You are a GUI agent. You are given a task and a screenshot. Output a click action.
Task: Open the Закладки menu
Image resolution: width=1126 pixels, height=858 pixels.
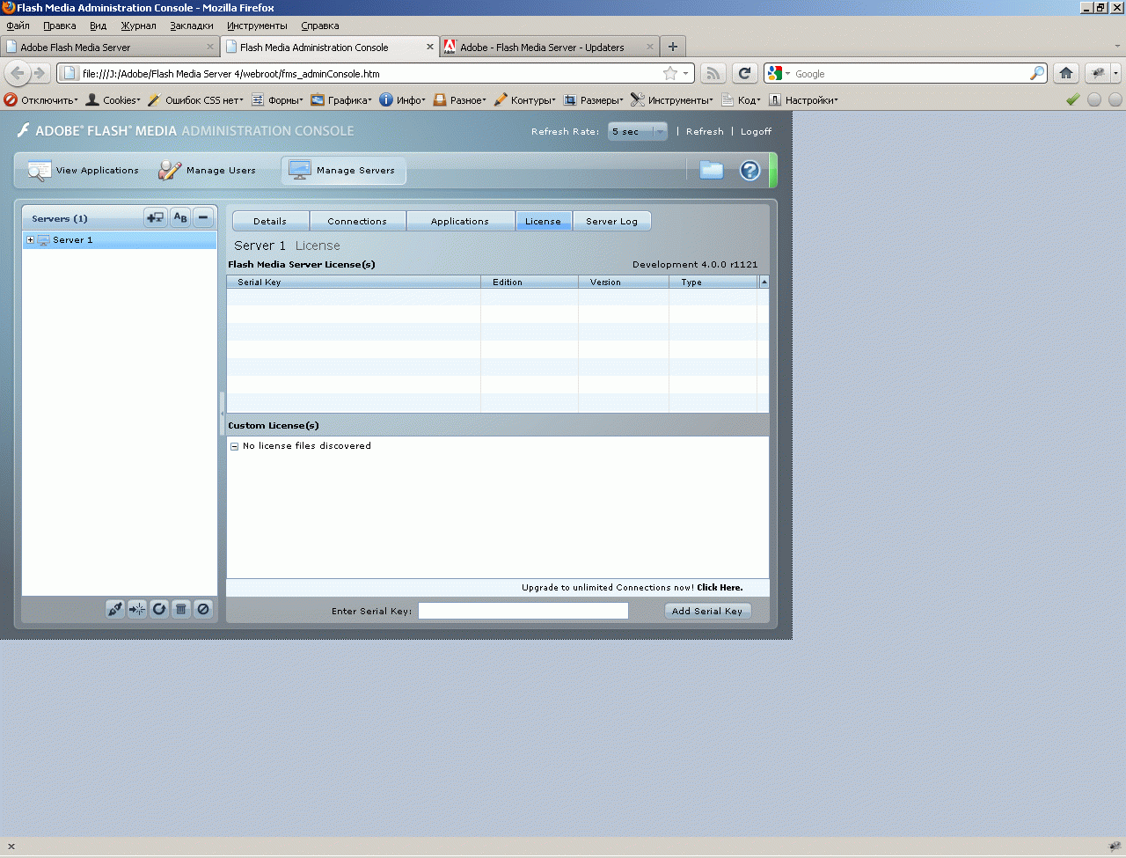(192, 26)
